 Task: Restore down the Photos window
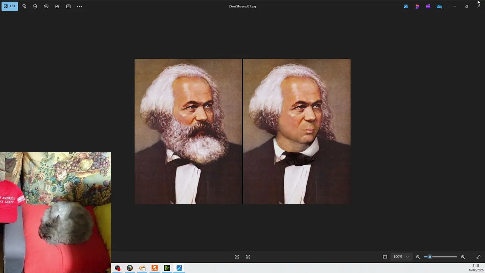(x=466, y=6)
